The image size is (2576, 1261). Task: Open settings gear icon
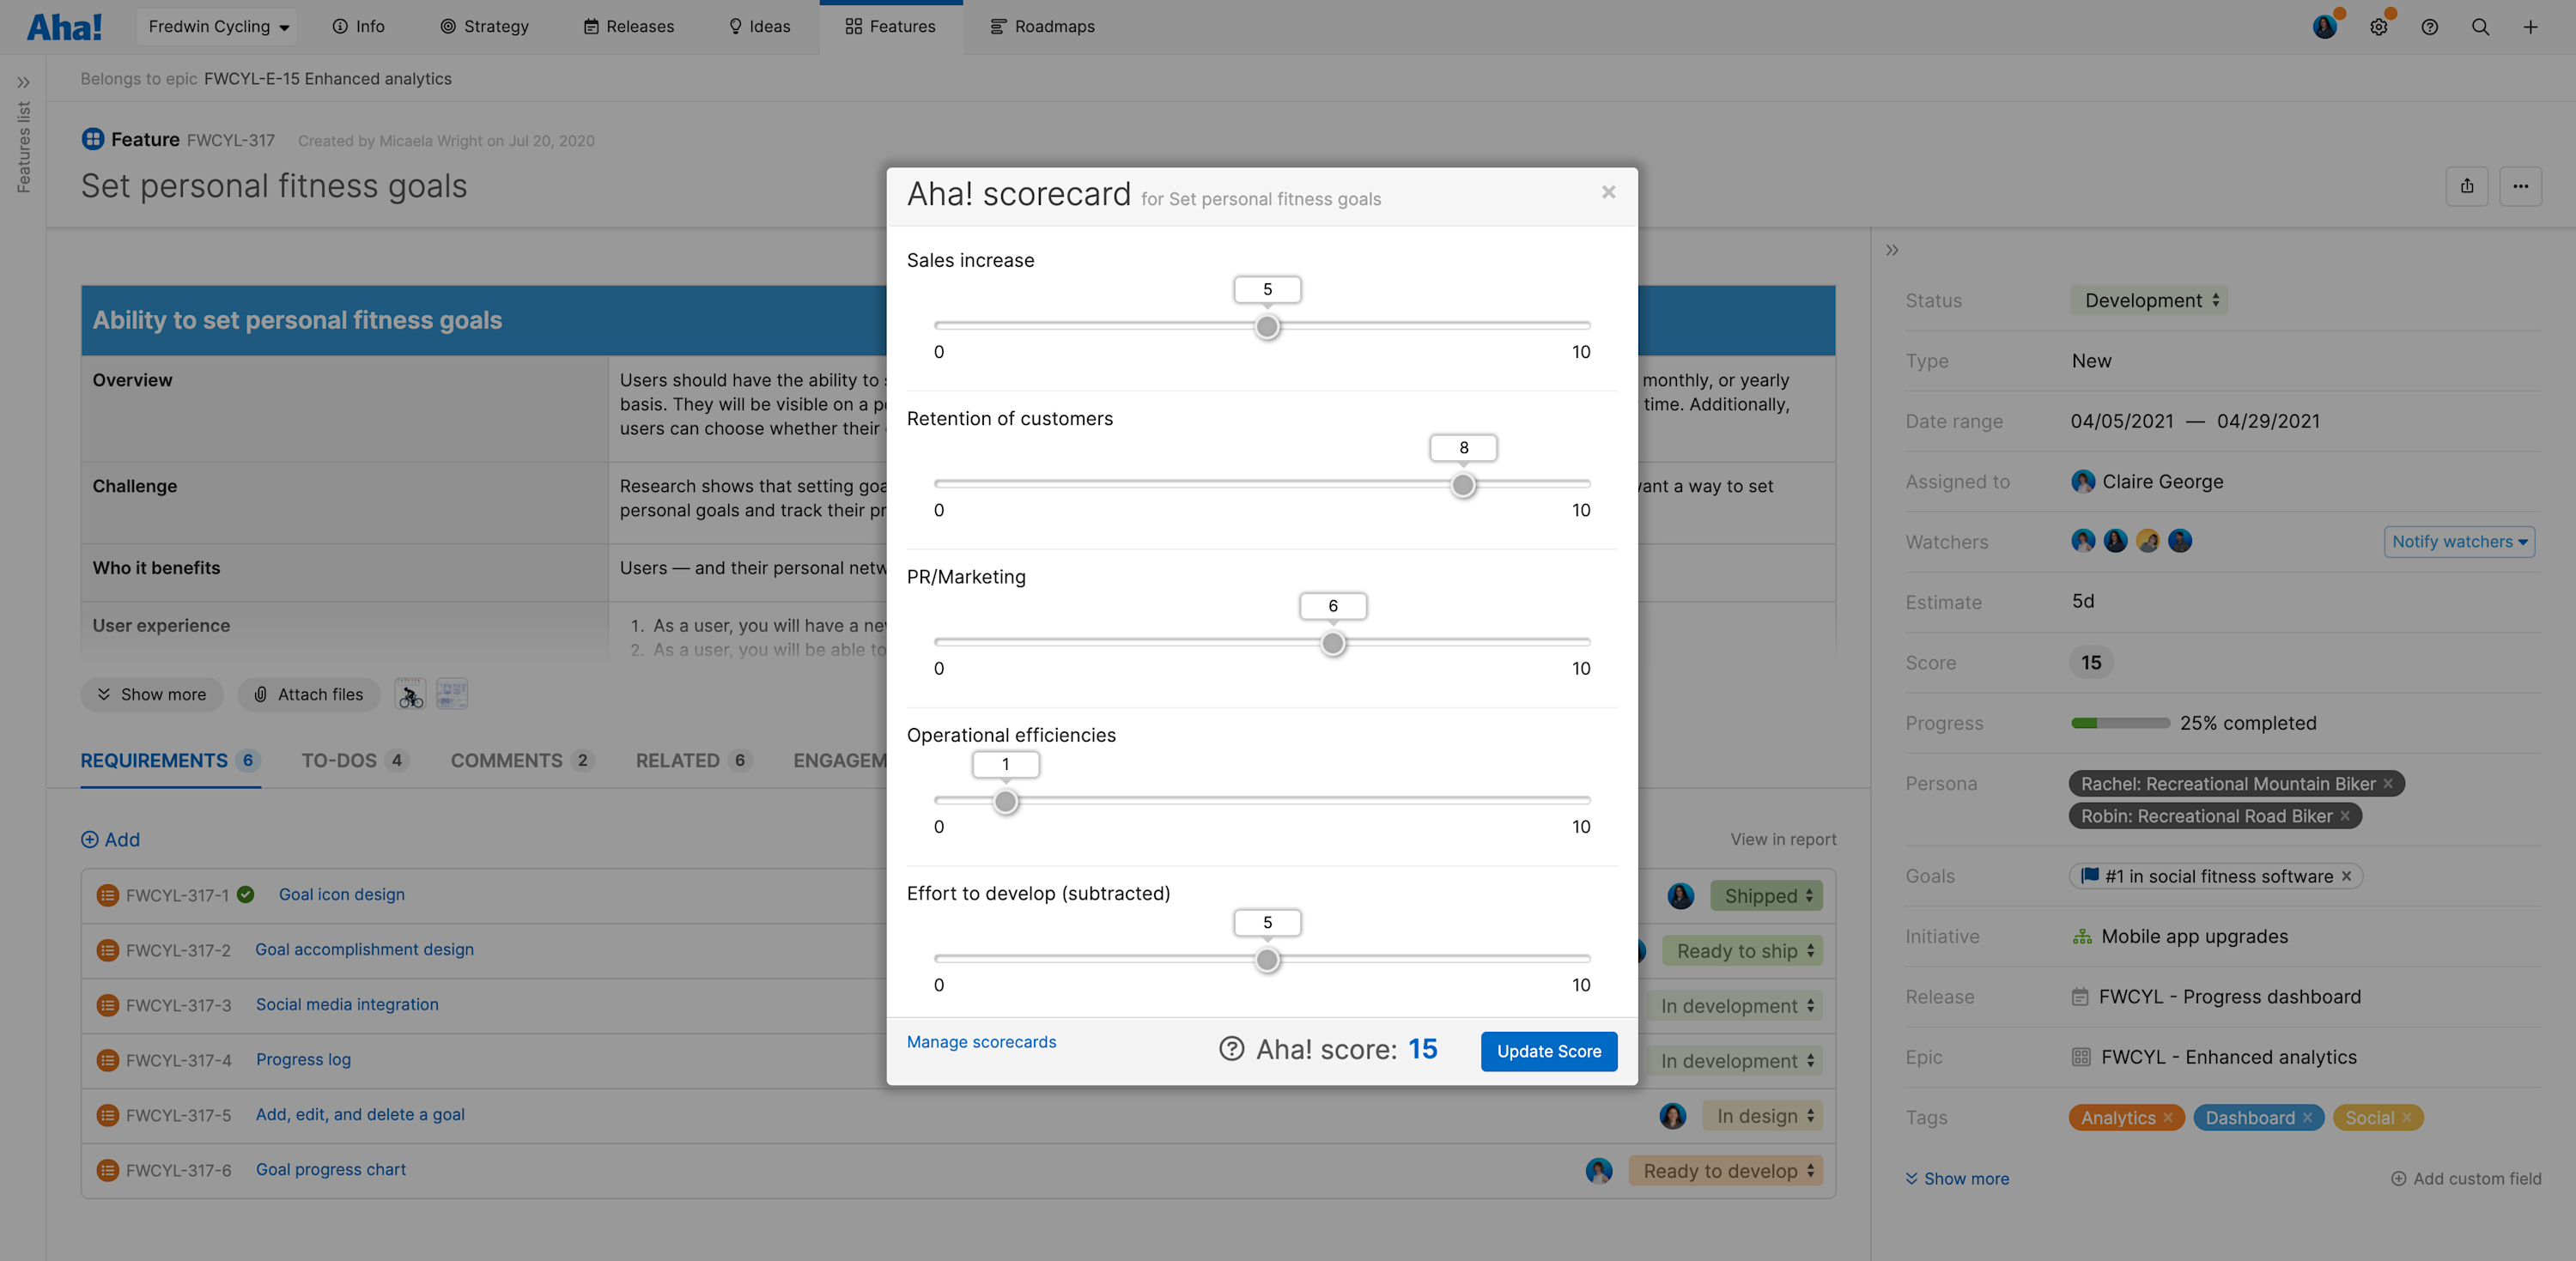2379,27
